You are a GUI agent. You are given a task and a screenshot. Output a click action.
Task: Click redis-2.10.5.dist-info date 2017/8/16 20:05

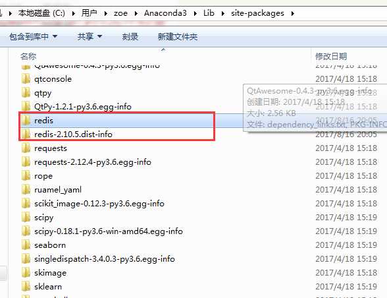click(346, 134)
